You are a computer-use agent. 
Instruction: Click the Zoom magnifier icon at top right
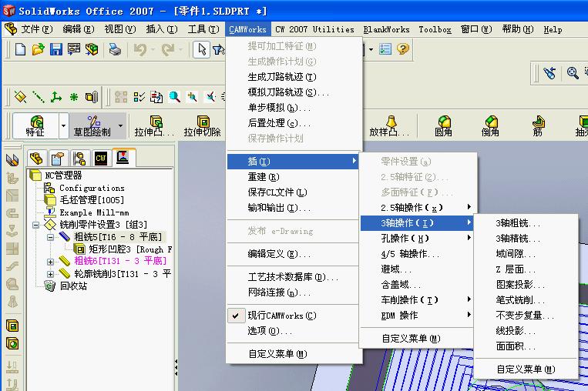click(x=573, y=72)
